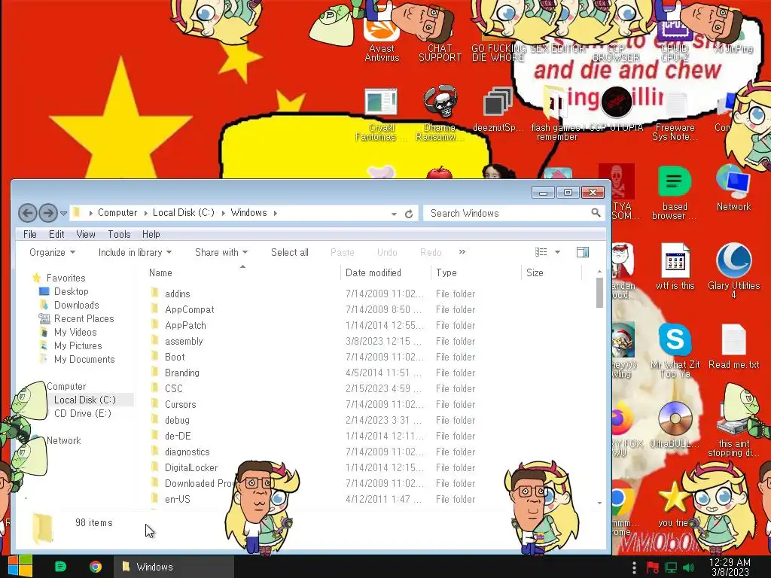
Task: Select the AppCompat folder
Action: click(x=189, y=309)
